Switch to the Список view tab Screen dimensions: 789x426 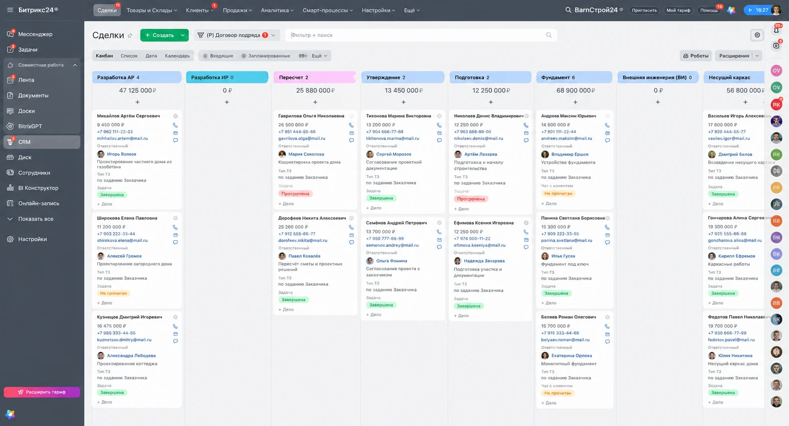click(x=129, y=56)
